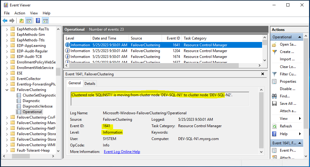Image resolution: width=310 pixels, height=167 pixels.
Task: Click the Back arrow toolbar icon
Action: (5, 21)
